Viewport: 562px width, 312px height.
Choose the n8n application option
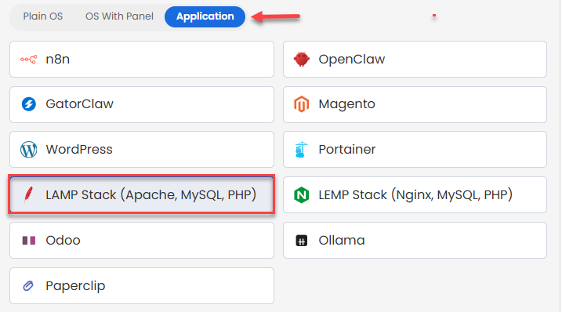click(x=142, y=59)
